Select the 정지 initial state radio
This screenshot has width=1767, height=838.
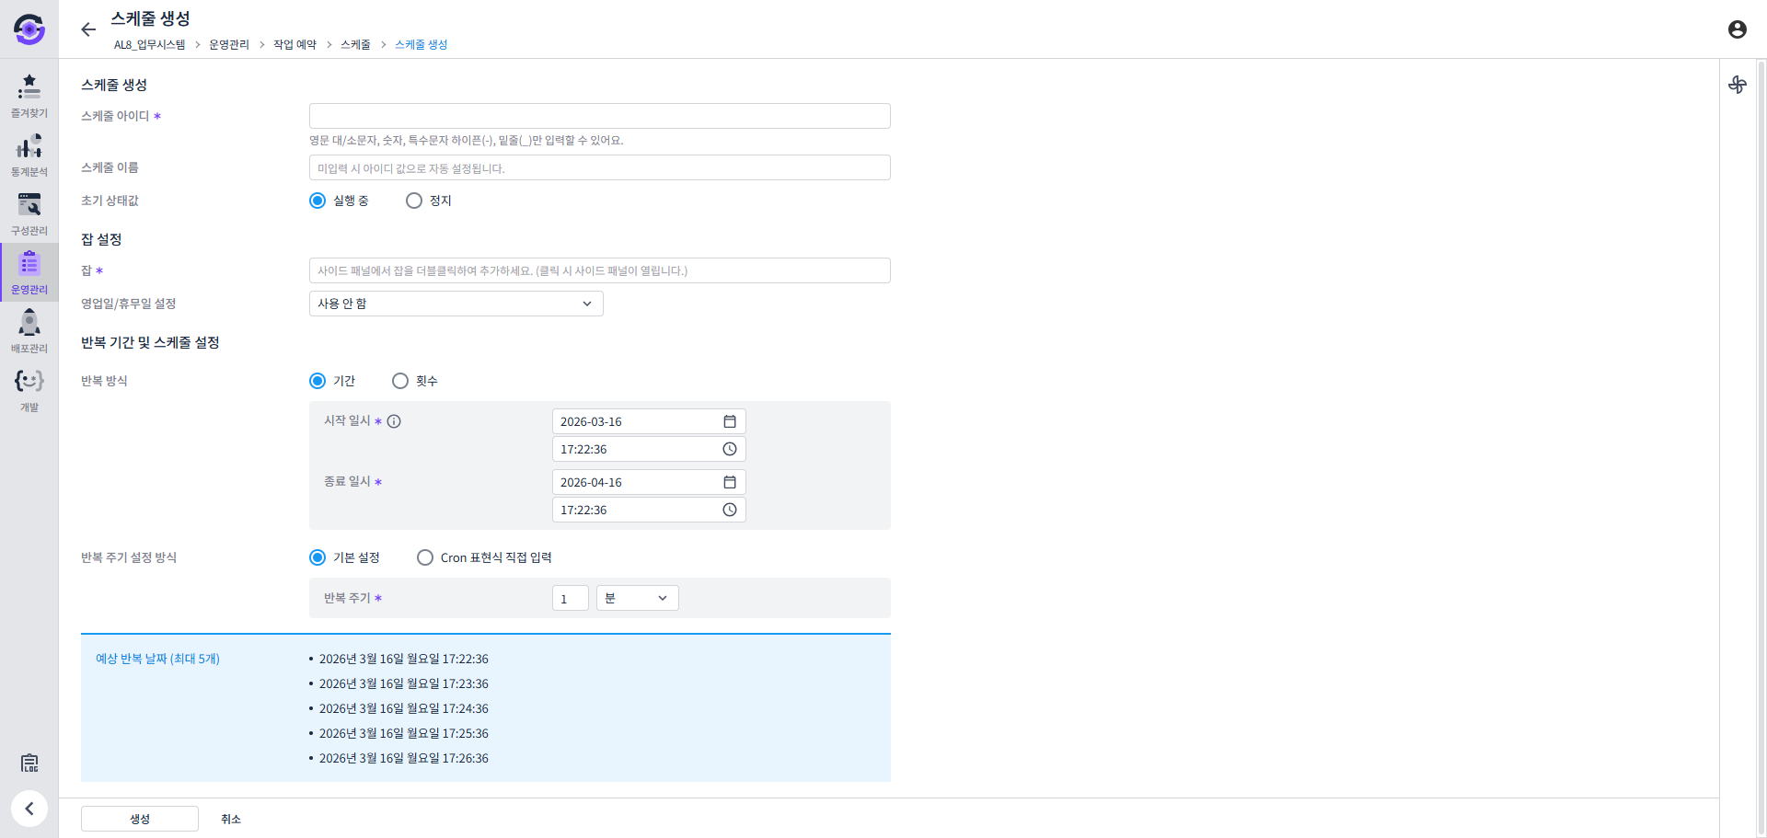click(414, 201)
